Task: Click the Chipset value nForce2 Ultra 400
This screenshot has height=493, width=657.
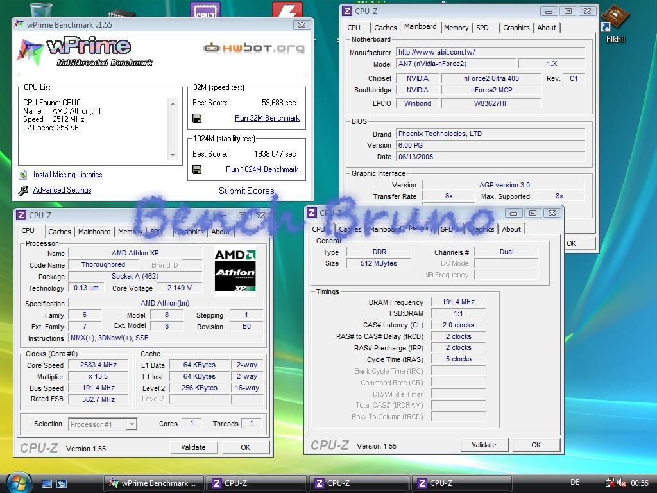Action: (491, 78)
